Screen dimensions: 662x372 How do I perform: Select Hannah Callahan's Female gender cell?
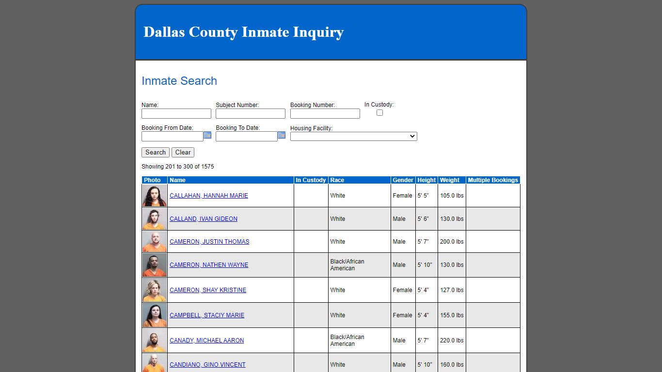pyautogui.click(x=403, y=196)
